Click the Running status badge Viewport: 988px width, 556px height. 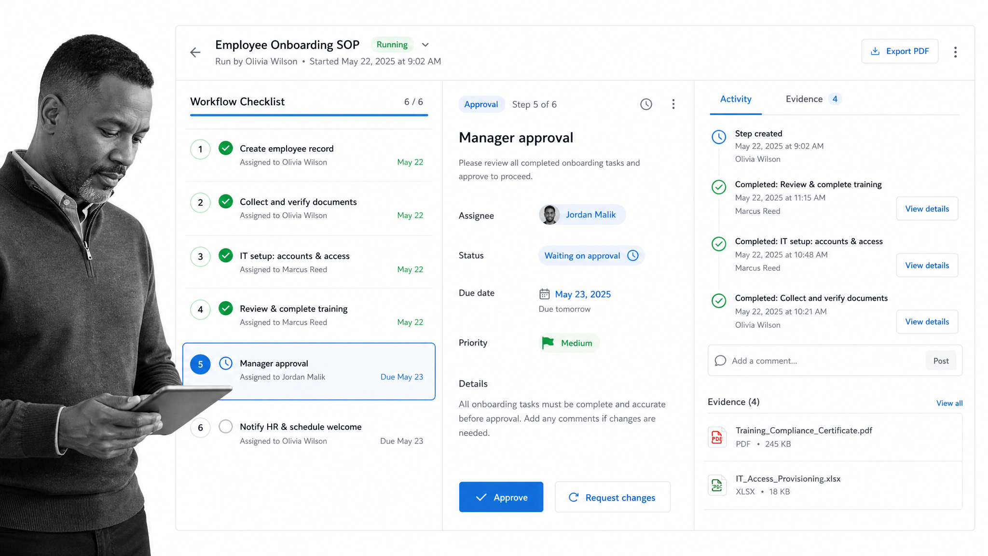(392, 44)
